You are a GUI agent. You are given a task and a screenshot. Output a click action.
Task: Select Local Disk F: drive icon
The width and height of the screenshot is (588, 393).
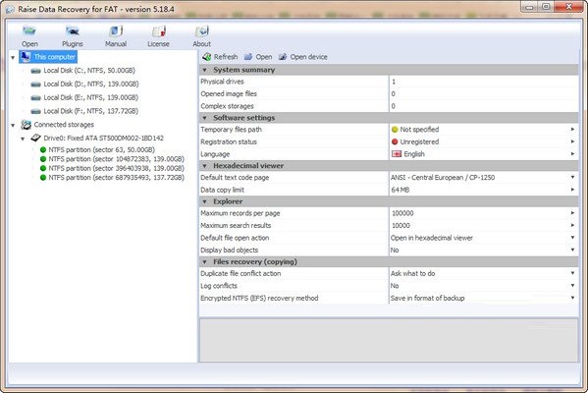(35, 111)
